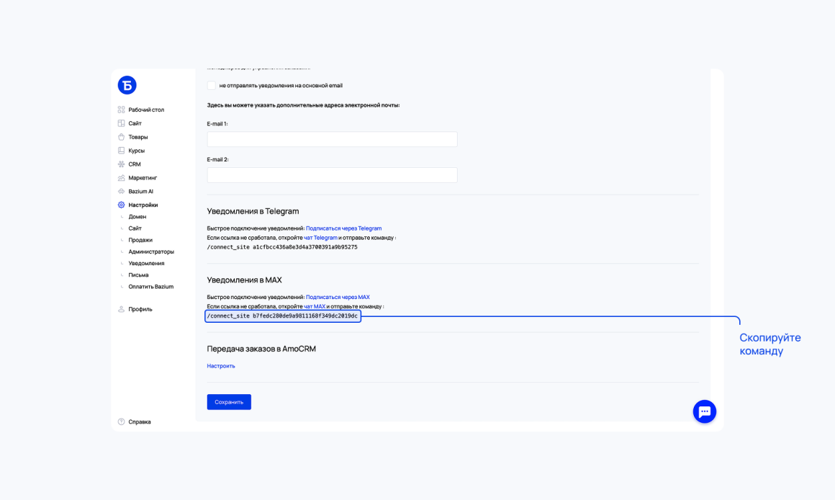Click 'Подписаться через MAX' link
Image resolution: width=835 pixels, height=500 pixels.
point(338,297)
